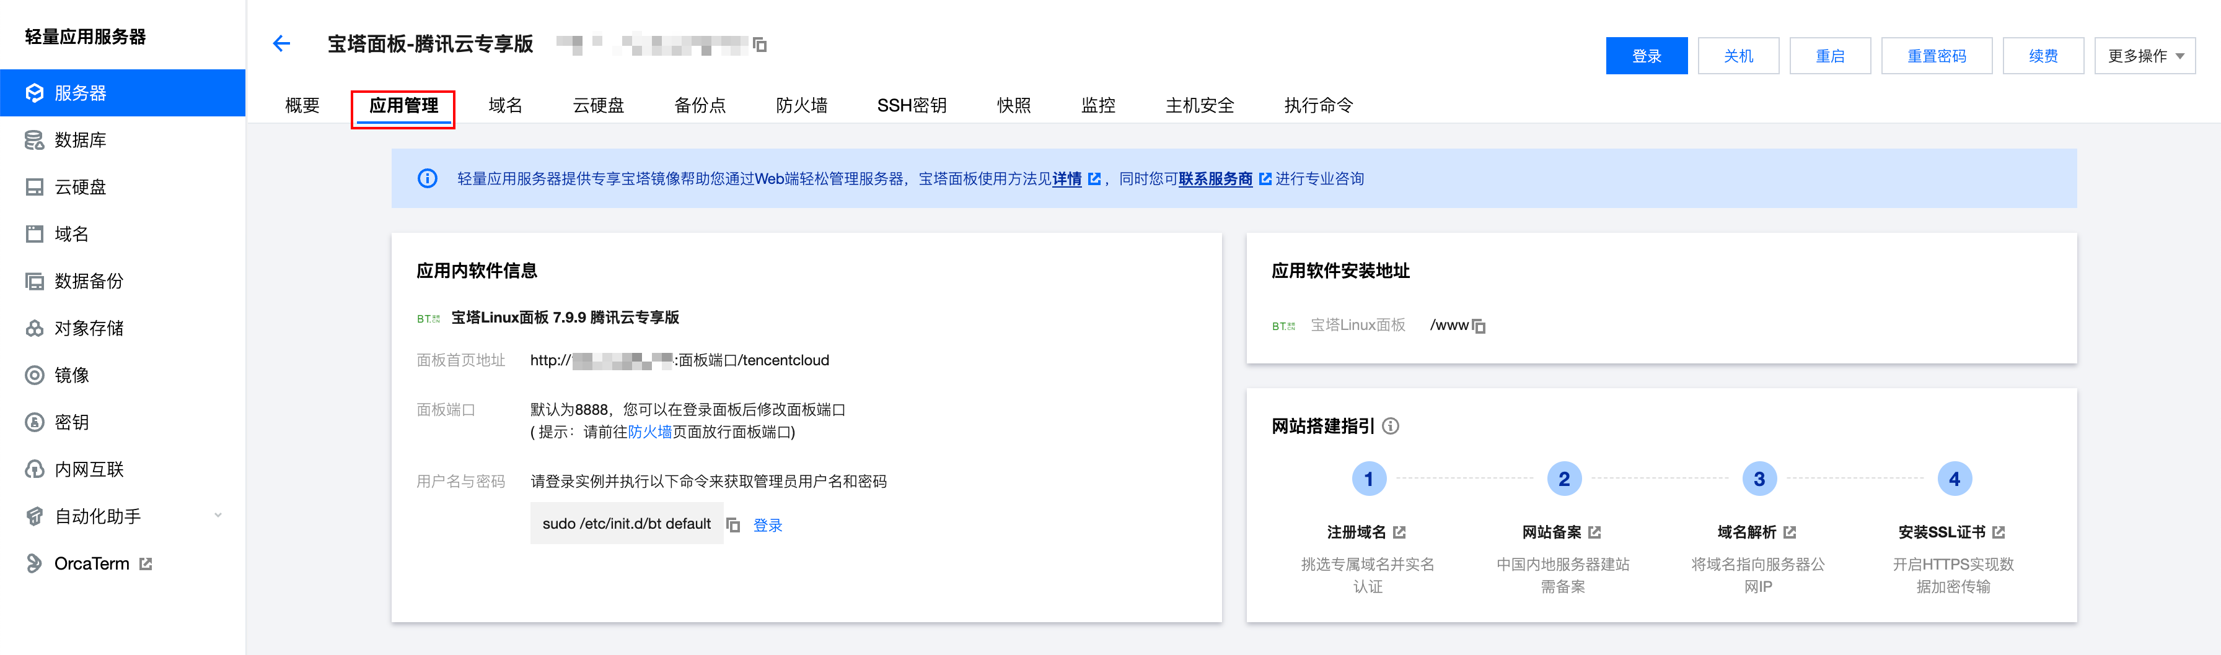2221x655 pixels.
Task: Click external link icon after 联系服务商
Action: [x=1265, y=178]
